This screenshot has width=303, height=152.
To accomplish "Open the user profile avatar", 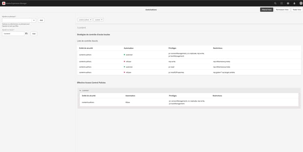I will tap(301, 3).
